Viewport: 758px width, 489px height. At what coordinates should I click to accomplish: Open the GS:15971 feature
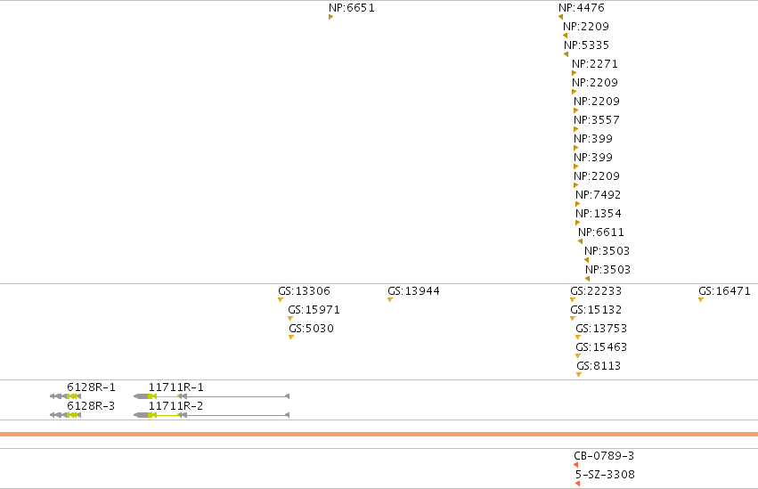point(314,310)
